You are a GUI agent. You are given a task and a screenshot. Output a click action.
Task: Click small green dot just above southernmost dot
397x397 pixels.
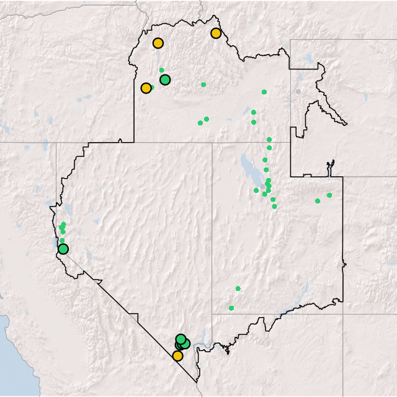click(x=238, y=288)
